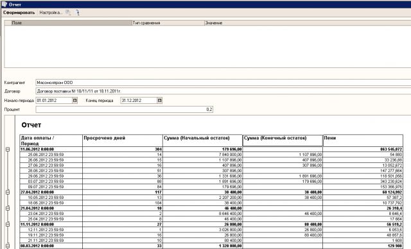
Task: Collapse the 21.04.2012 group
Action: tap(8, 208)
